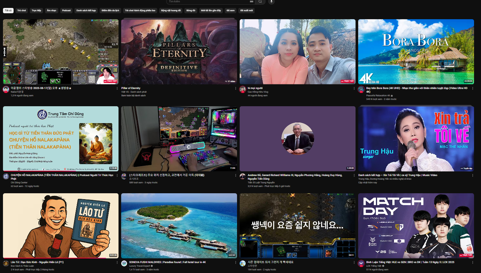This screenshot has height=273, width=481.
Task: Select the 'Bóng đá' filter chip
Action: (191, 11)
